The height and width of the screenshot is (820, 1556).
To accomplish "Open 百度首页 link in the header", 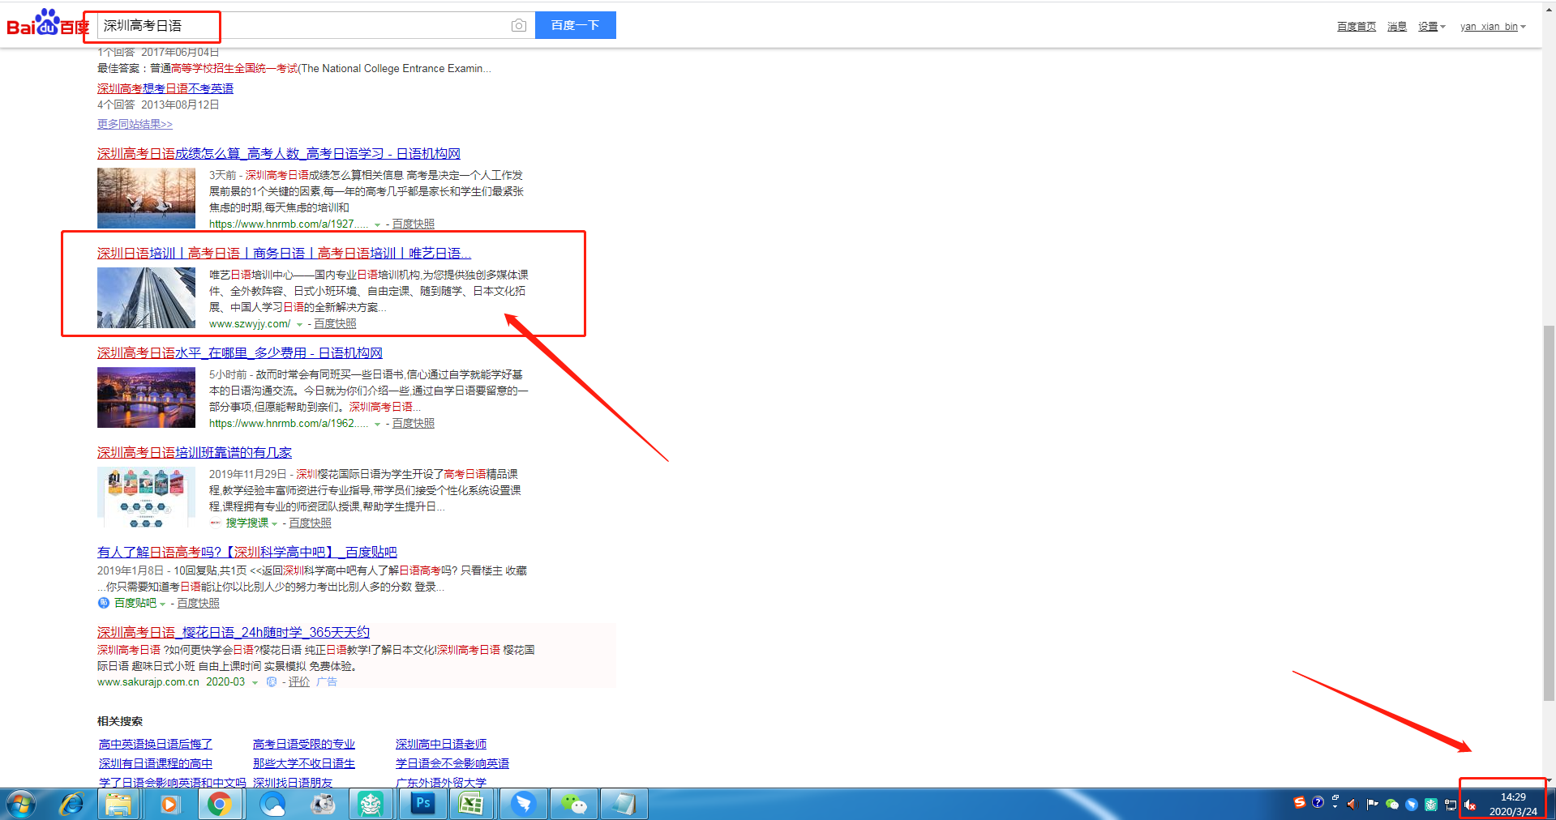I will point(1357,27).
